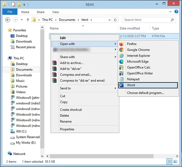
Task: Click WinRAR icon beside Compress to "dd.rar" and email
Action: (54, 81)
